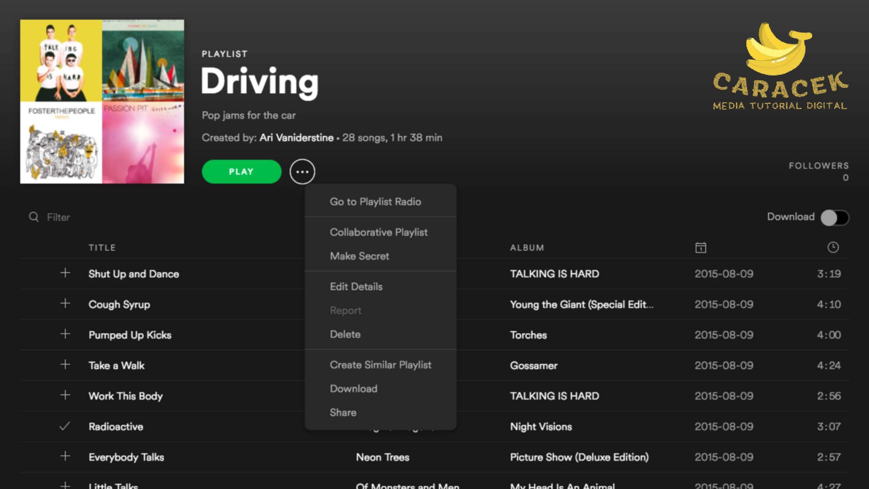Open Ari Vaniderstine's profile link
Viewport: 869px width, 489px height.
(x=296, y=138)
